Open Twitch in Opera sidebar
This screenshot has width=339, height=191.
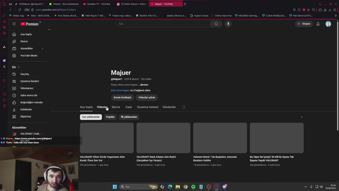click(4, 61)
